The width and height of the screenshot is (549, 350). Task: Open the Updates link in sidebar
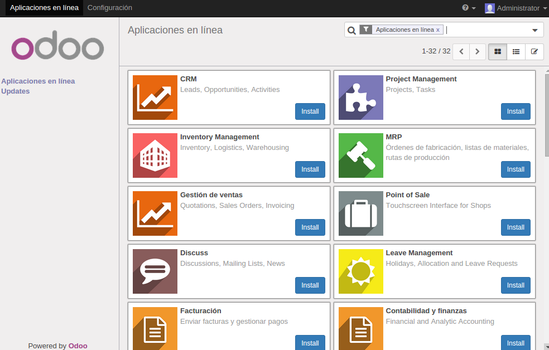[15, 91]
